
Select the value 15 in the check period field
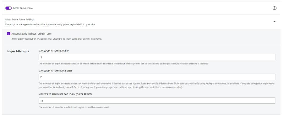tap(42, 101)
